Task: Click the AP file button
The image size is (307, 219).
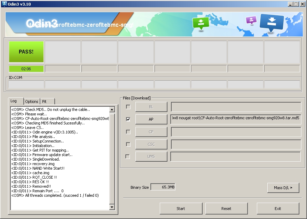Action: point(151,119)
